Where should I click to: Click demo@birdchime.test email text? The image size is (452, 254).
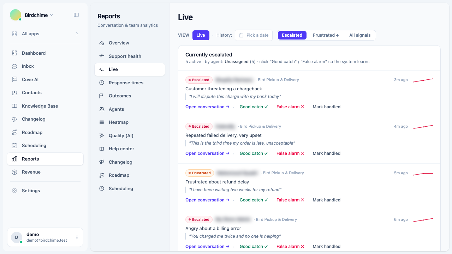point(47,240)
